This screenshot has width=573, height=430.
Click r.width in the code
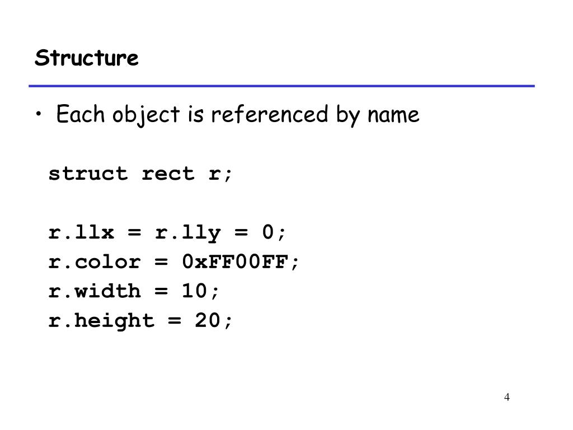[x=95, y=291]
